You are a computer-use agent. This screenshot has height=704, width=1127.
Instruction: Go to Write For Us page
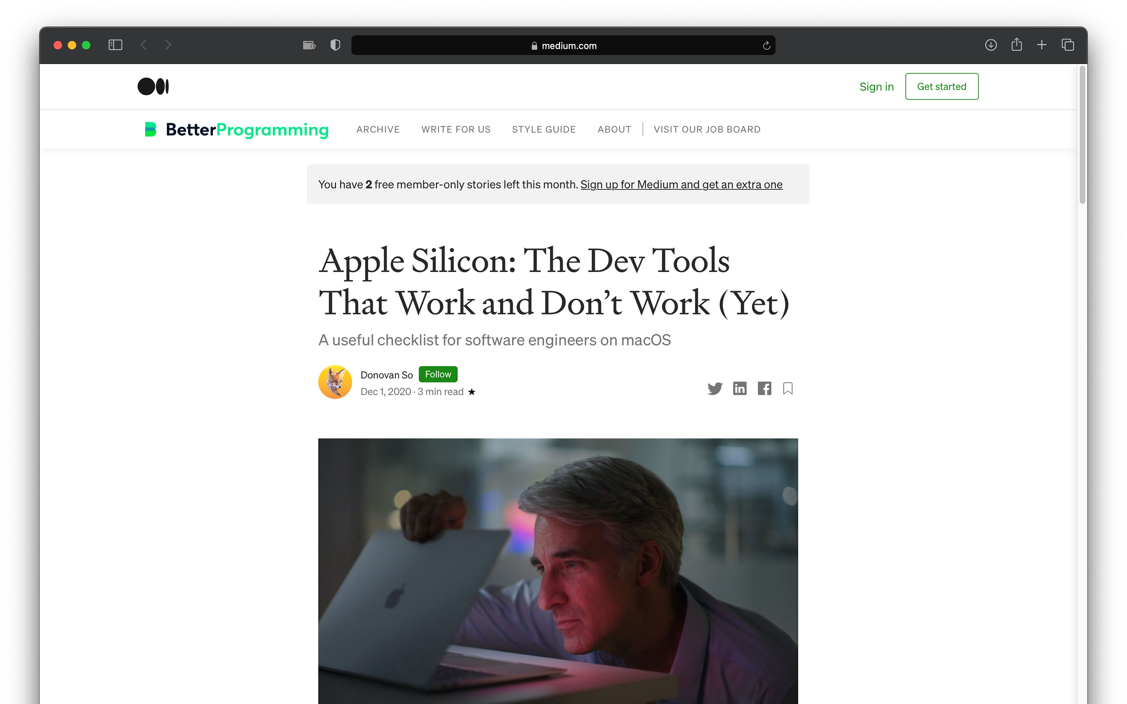click(x=456, y=129)
